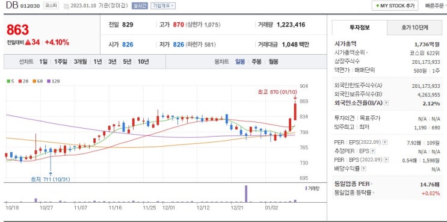Select the 1년 line chart range
This screenshot has height=222, width=447.
97,61
